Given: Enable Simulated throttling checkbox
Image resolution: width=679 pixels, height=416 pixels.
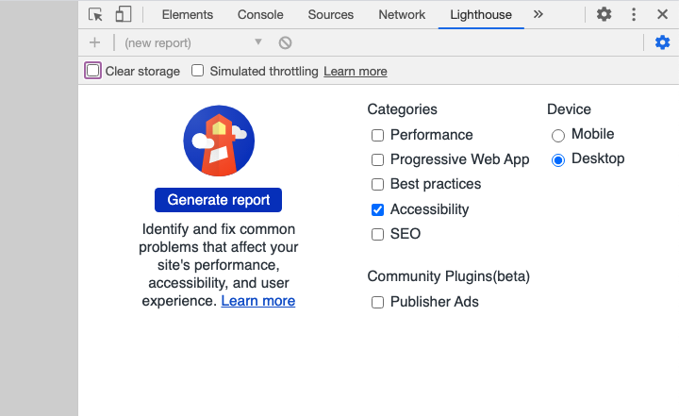Looking at the screenshot, I should (197, 70).
